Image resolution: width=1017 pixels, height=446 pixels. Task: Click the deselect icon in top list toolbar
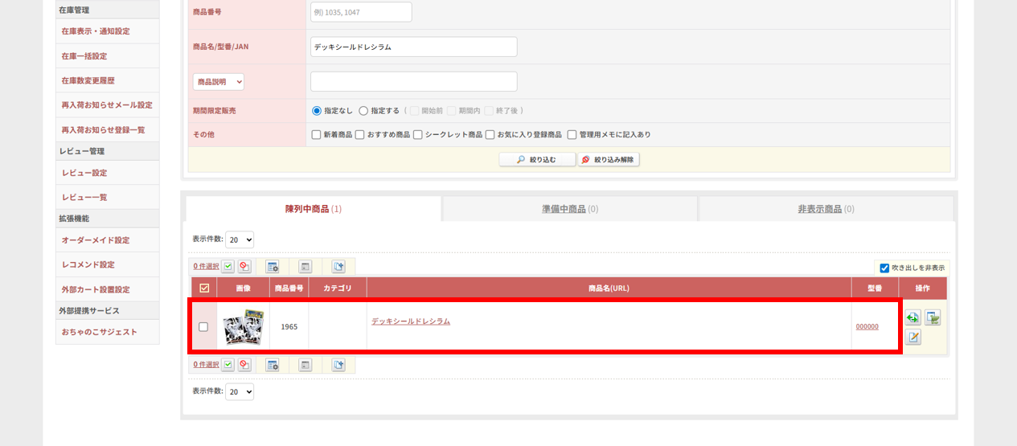pos(244,267)
